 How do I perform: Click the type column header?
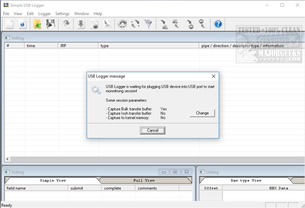(149, 46)
